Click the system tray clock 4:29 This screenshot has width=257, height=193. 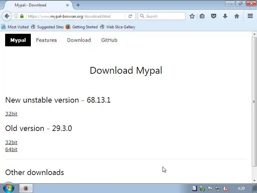[241, 188]
